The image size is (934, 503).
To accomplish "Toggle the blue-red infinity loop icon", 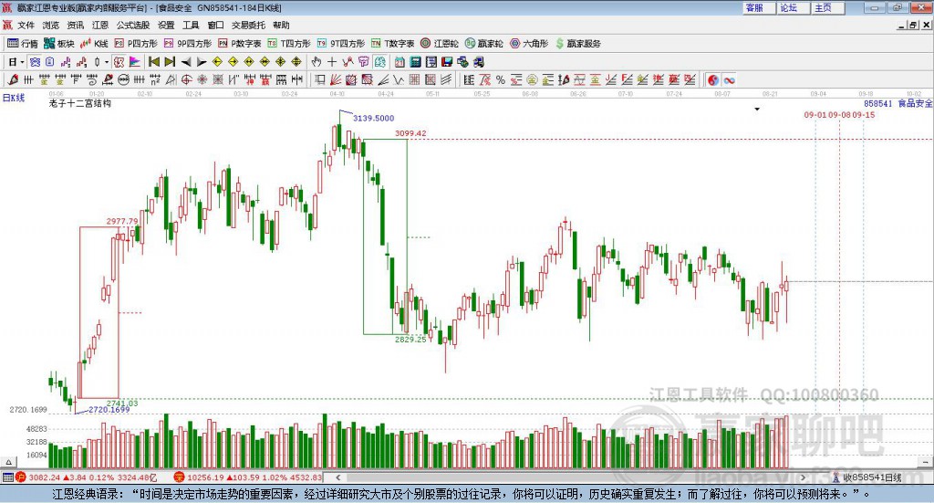I will coord(729,79).
